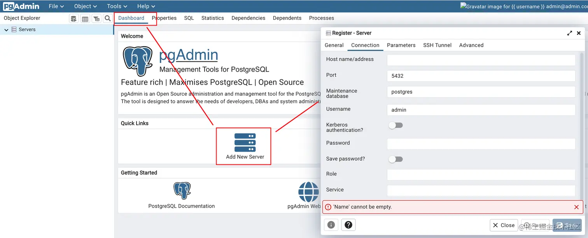The image size is (588, 238).
Task: Toggle Kerberos authentication switch
Action: [x=396, y=125]
